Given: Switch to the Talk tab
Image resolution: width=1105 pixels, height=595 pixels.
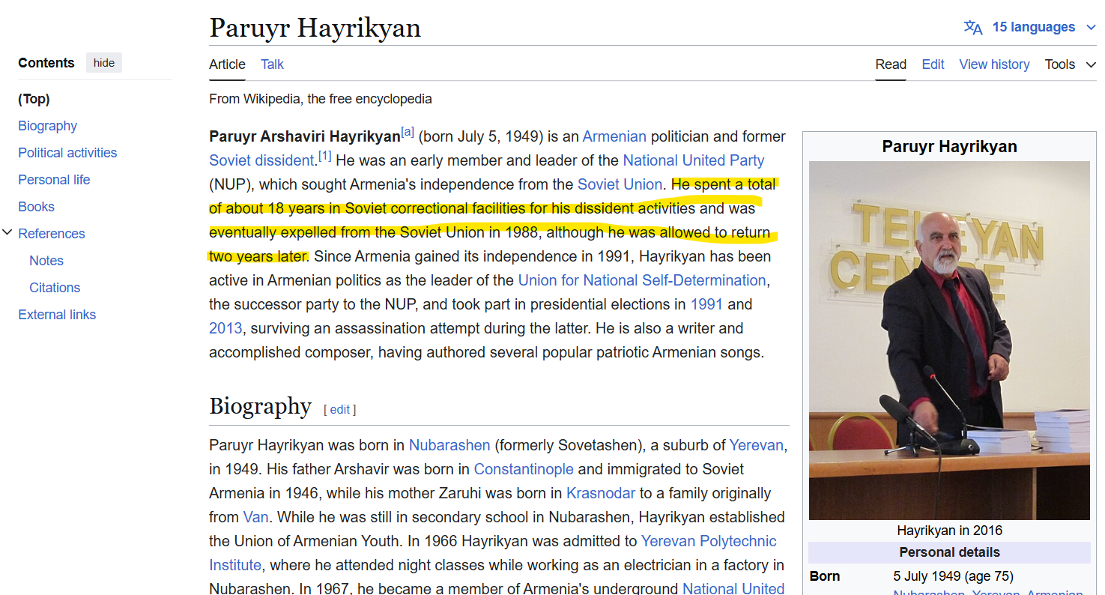Looking at the screenshot, I should [x=272, y=64].
